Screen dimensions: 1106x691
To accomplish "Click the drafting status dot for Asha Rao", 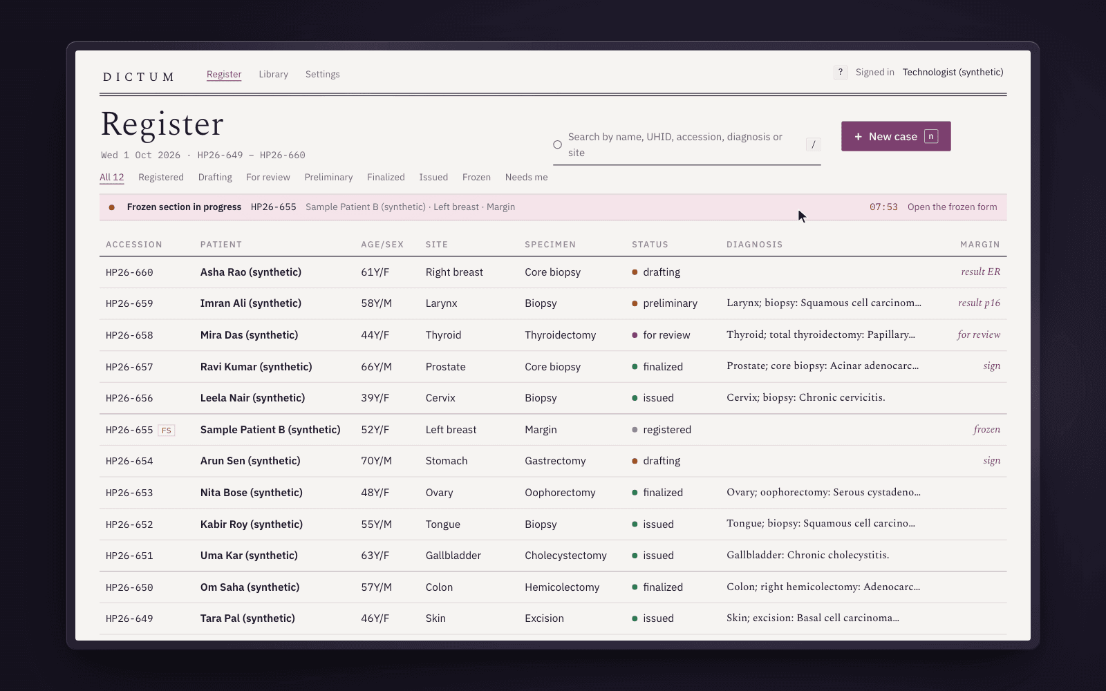I will [x=635, y=272].
